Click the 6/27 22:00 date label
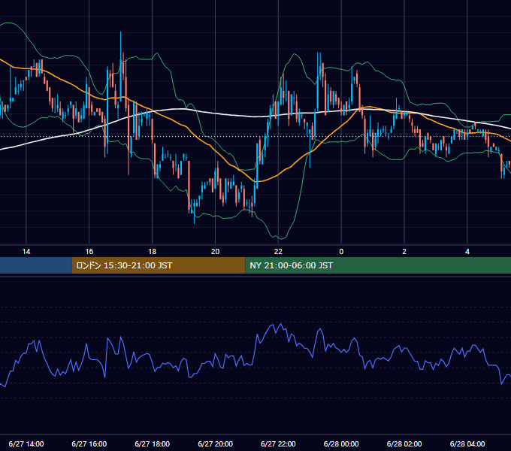511x451 pixels. coord(278,443)
